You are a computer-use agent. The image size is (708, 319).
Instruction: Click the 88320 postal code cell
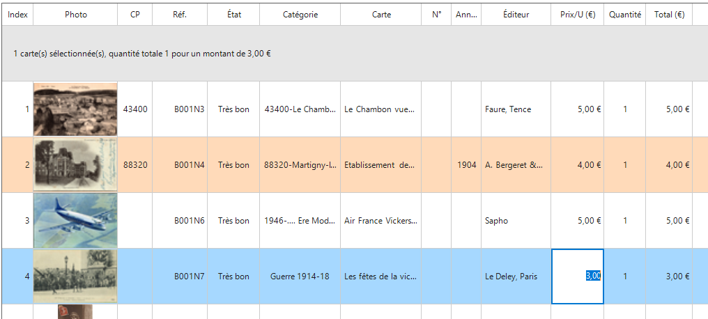[x=135, y=165]
